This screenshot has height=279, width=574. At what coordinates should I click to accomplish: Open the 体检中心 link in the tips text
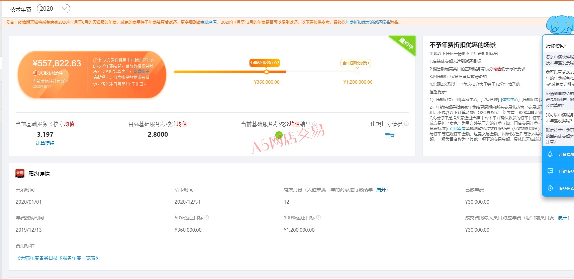point(510,100)
